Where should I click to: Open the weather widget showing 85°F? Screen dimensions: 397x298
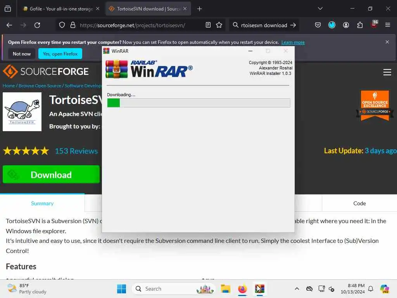pos(27,289)
